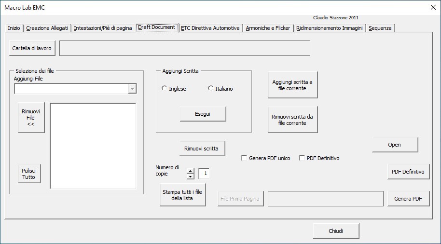This screenshot has height=244, width=441.
Task: Enable Genera PDF unico checkbox
Action: coord(245,158)
